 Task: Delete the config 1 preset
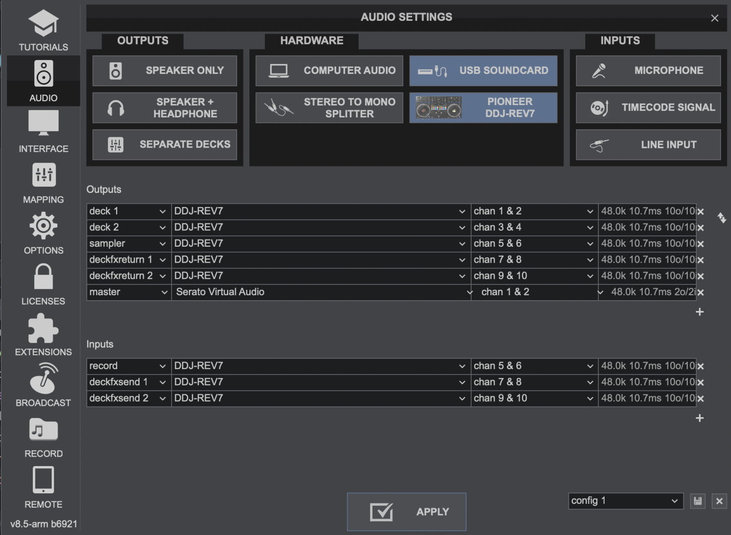pyautogui.click(x=719, y=501)
